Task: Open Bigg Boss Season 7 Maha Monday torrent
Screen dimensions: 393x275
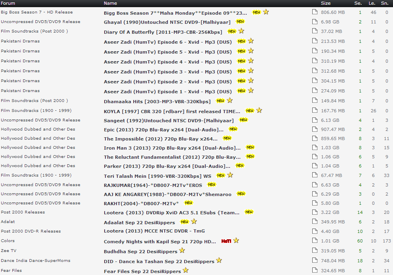Action: click(175, 13)
